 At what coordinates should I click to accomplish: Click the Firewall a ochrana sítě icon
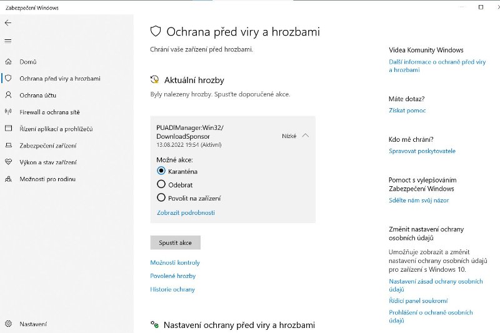(x=8, y=112)
